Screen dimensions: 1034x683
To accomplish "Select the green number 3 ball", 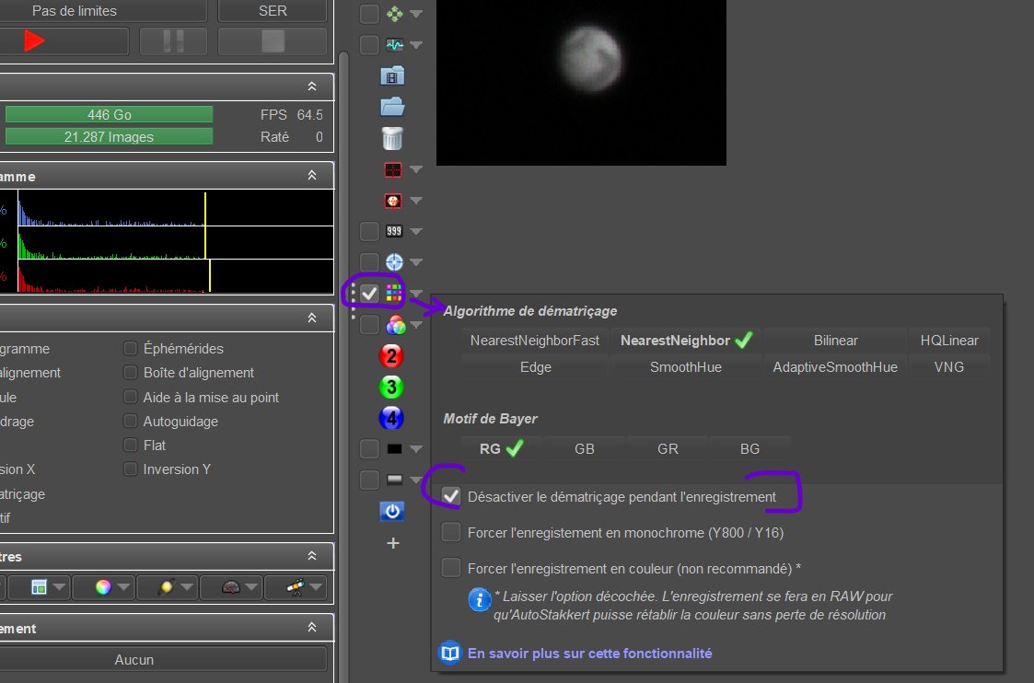I will 391,387.
